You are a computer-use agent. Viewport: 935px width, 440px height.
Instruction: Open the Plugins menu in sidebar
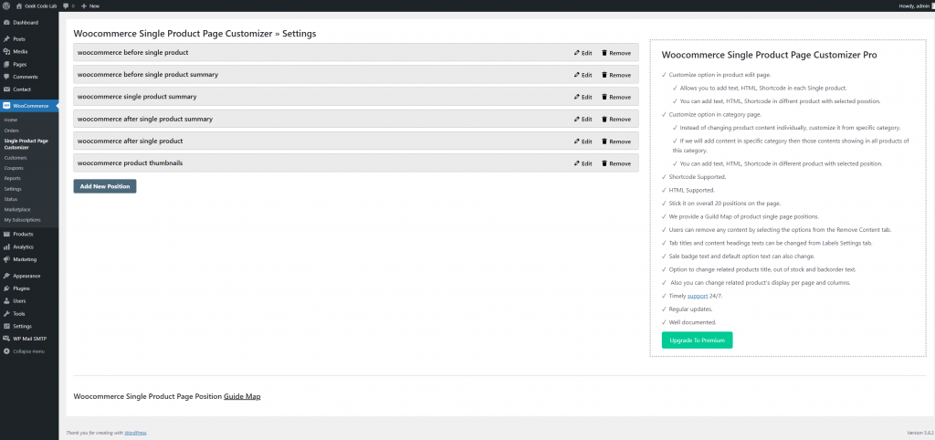21,288
